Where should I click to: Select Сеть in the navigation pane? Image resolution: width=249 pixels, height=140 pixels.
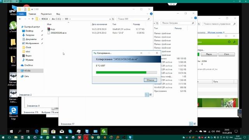click(25, 76)
